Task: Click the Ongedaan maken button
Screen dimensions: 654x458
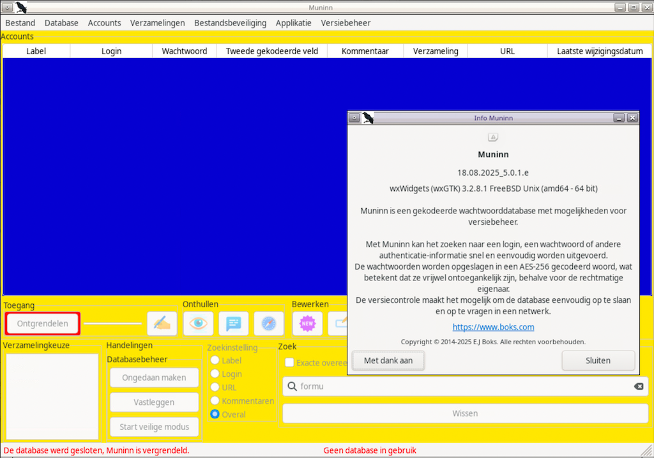Action: (154, 378)
